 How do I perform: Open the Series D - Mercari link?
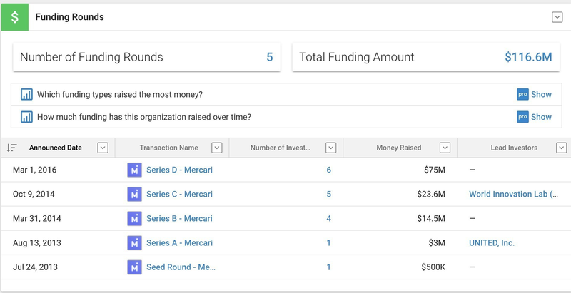179,170
